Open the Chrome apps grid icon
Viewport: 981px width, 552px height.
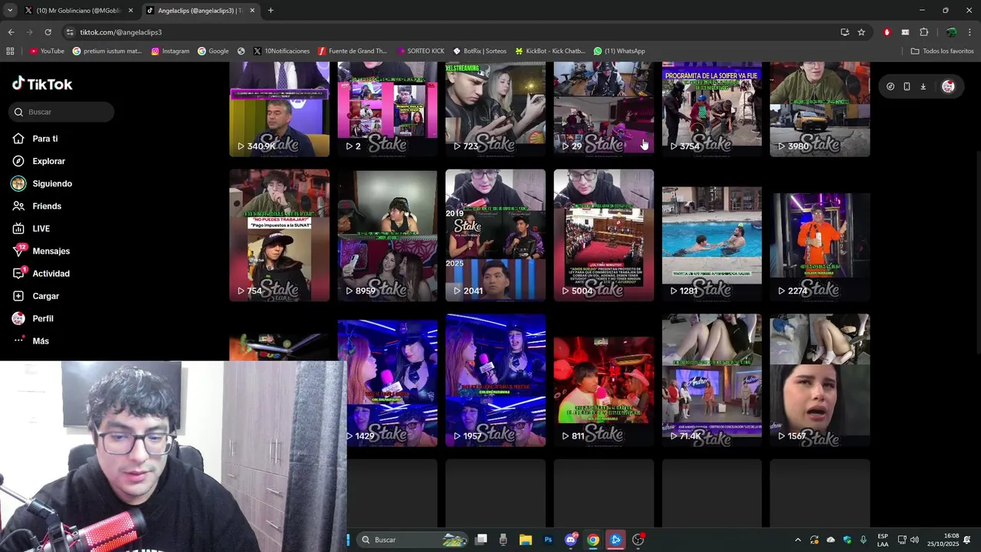[10, 51]
